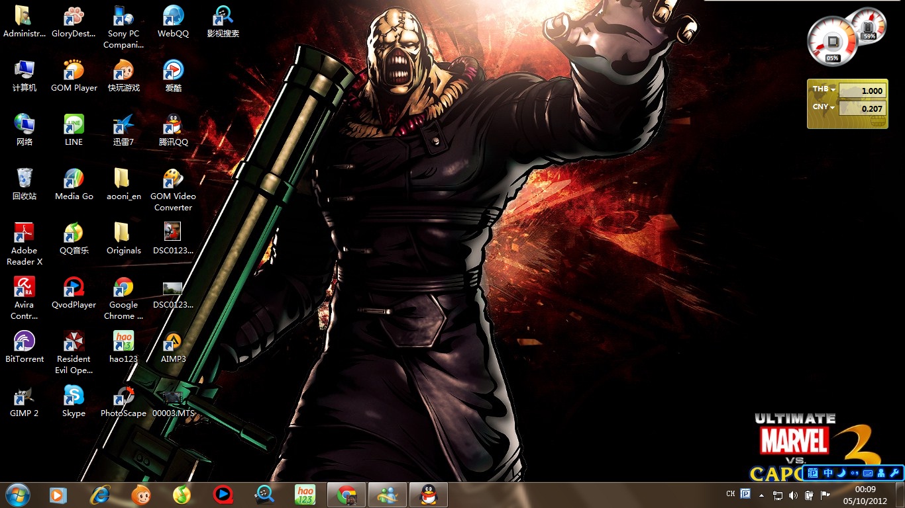905x508 pixels.
Task: Select the Originals folder
Action: point(123,239)
